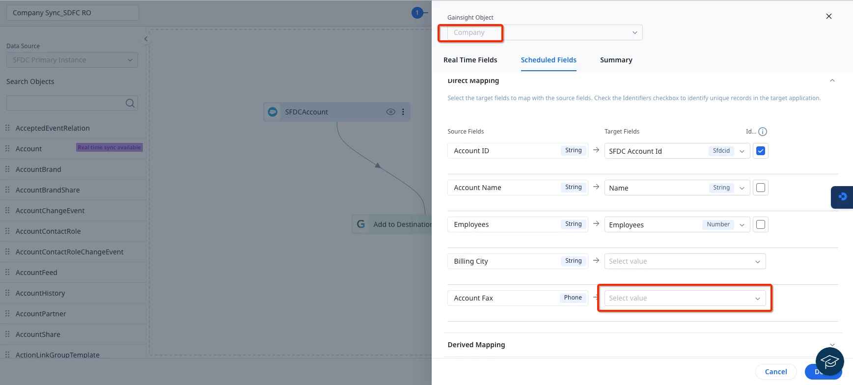Select target value for Account Fax

point(685,298)
